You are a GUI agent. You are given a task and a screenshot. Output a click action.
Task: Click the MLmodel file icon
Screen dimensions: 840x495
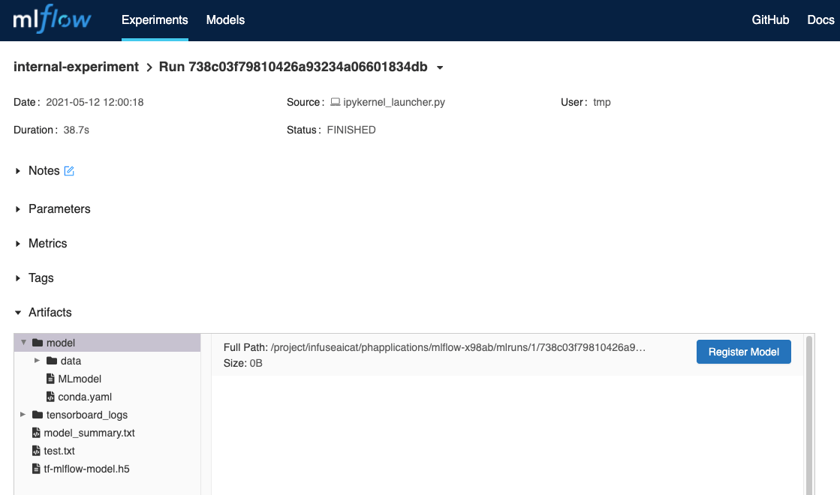click(50, 379)
